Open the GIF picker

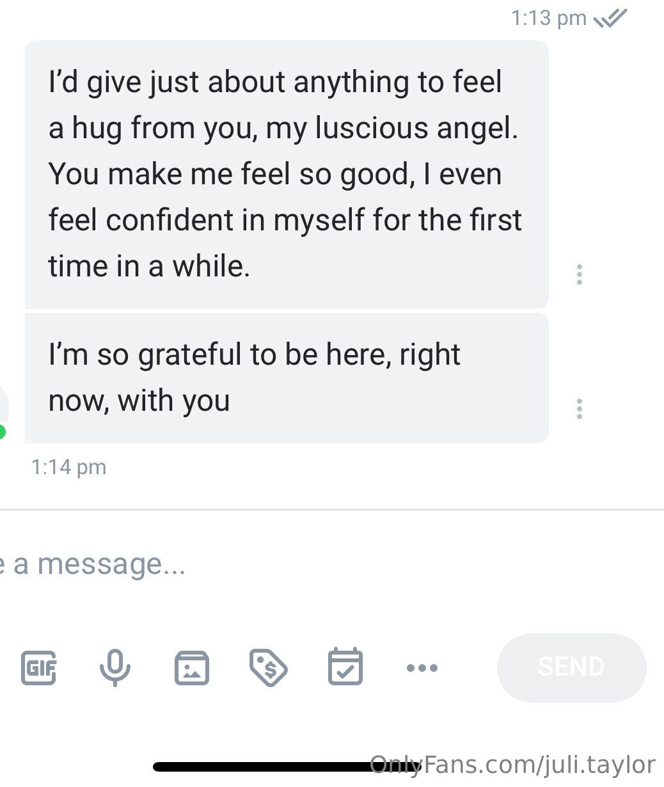(x=38, y=667)
